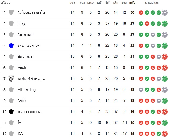Select the สโมสร club column header
Screen dimensions: 169x137
(5, 3)
